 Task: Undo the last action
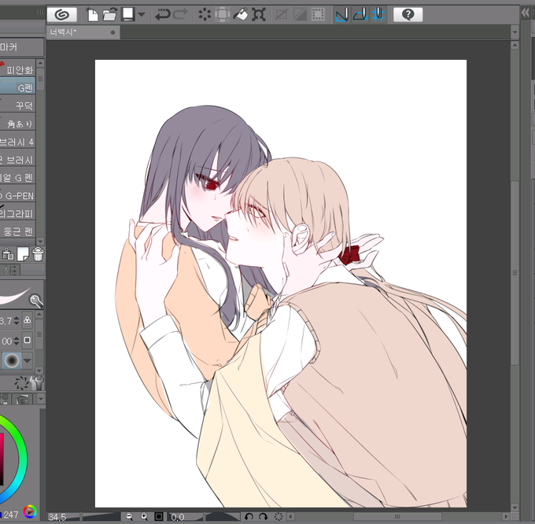click(162, 15)
